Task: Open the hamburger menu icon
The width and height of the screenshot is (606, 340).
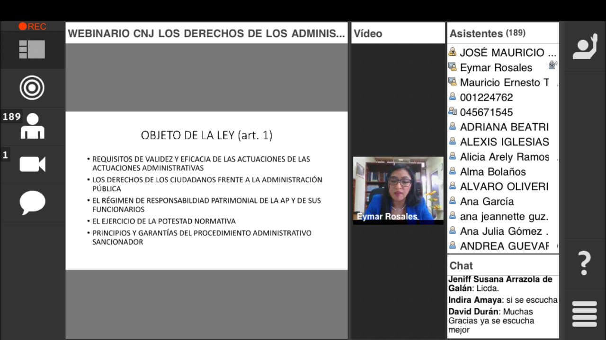Action: [585, 314]
